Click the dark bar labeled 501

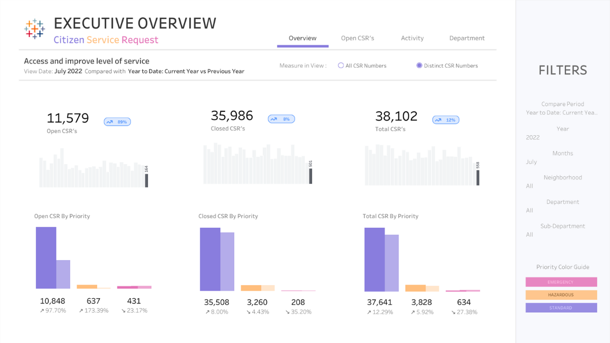[311, 176]
